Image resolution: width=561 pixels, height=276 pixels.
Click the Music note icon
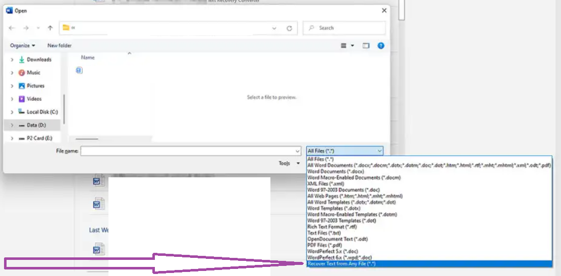click(x=22, y=73)
